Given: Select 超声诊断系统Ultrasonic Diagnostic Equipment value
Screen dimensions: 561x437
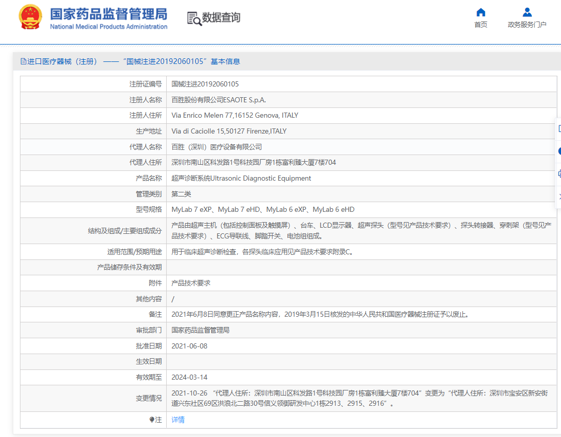Looking at the screenshot, I should [x=241, y=178].
